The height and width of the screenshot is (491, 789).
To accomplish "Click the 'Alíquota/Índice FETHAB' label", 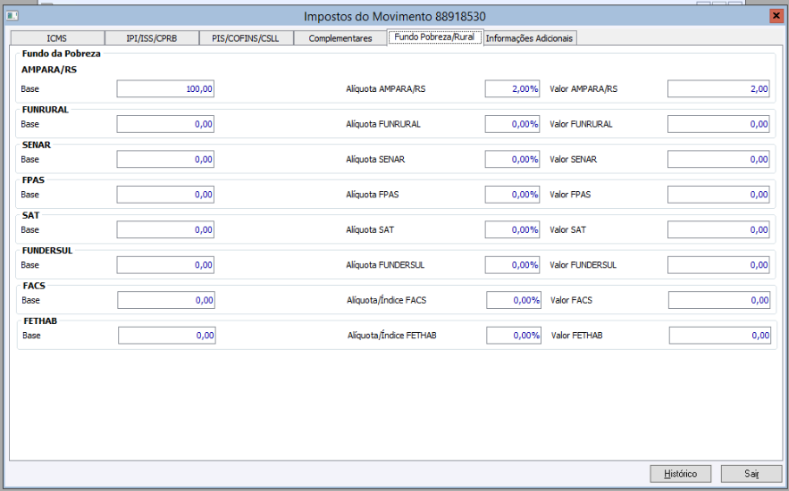I will tap(392, 335).
